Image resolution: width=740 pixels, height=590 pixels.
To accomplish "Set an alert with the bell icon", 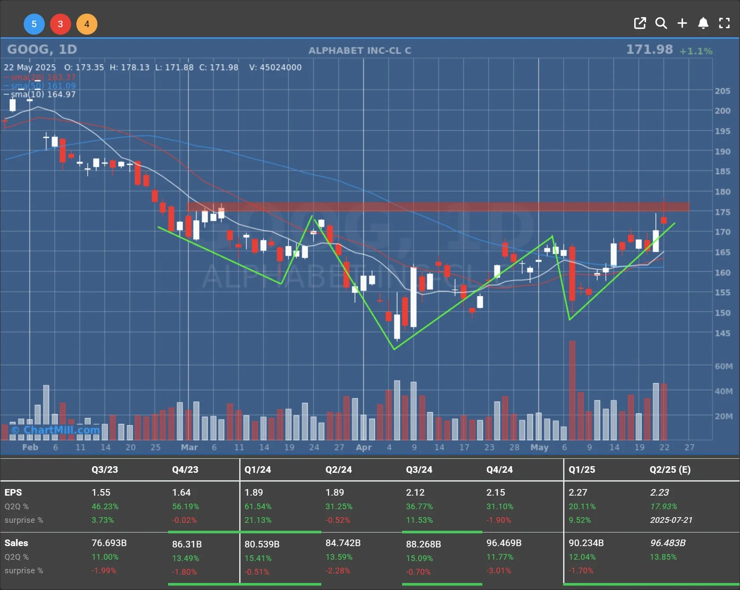I will 703,23.
